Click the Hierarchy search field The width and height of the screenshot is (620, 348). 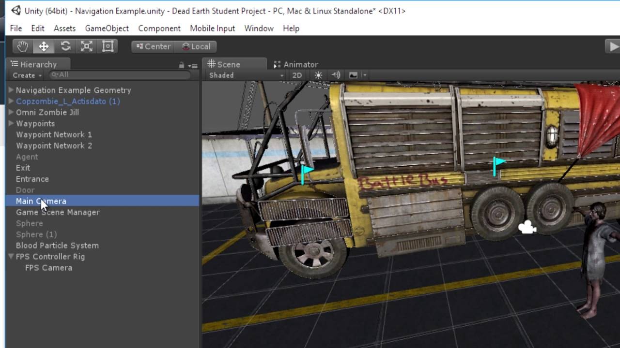120,75
